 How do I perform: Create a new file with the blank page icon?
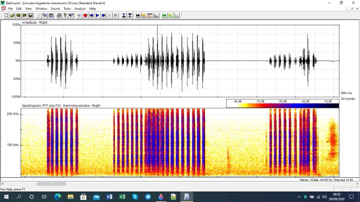(x=6, y=15)
